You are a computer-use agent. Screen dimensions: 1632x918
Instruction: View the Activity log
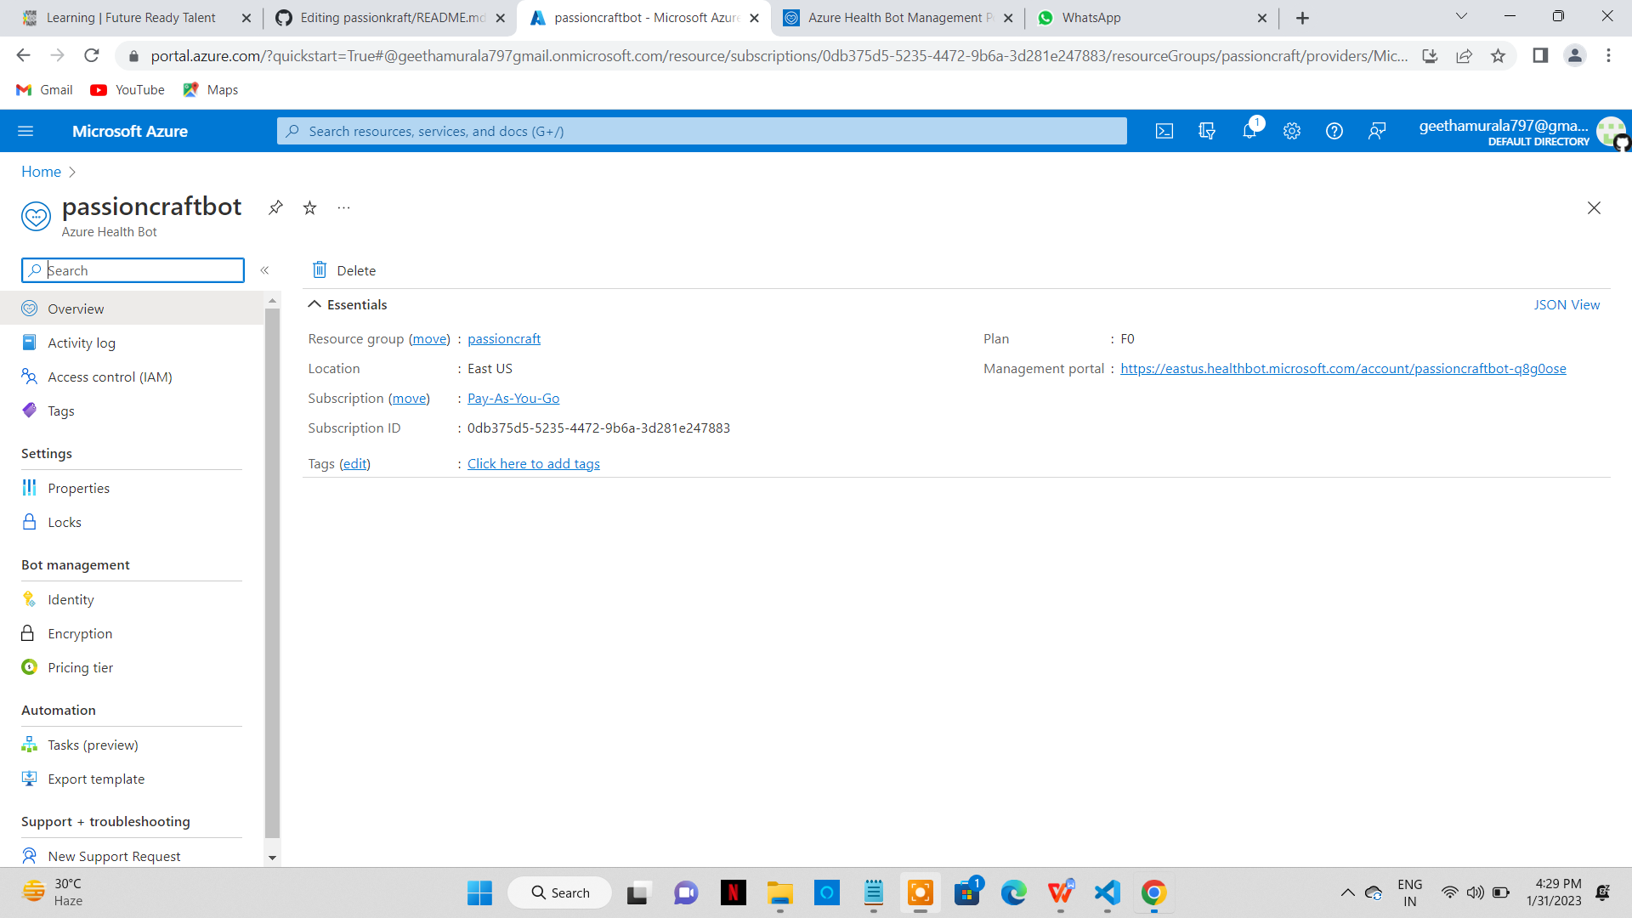click(x=80, y=343)
